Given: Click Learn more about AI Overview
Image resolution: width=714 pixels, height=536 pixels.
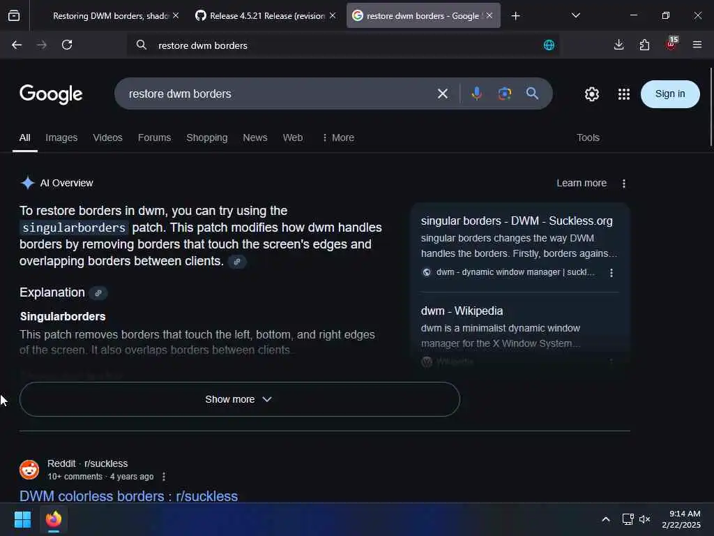Looking at the screenshot, I should 582,184.
